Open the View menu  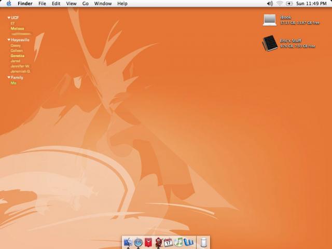pyautogui.click(x=72, y=4)
